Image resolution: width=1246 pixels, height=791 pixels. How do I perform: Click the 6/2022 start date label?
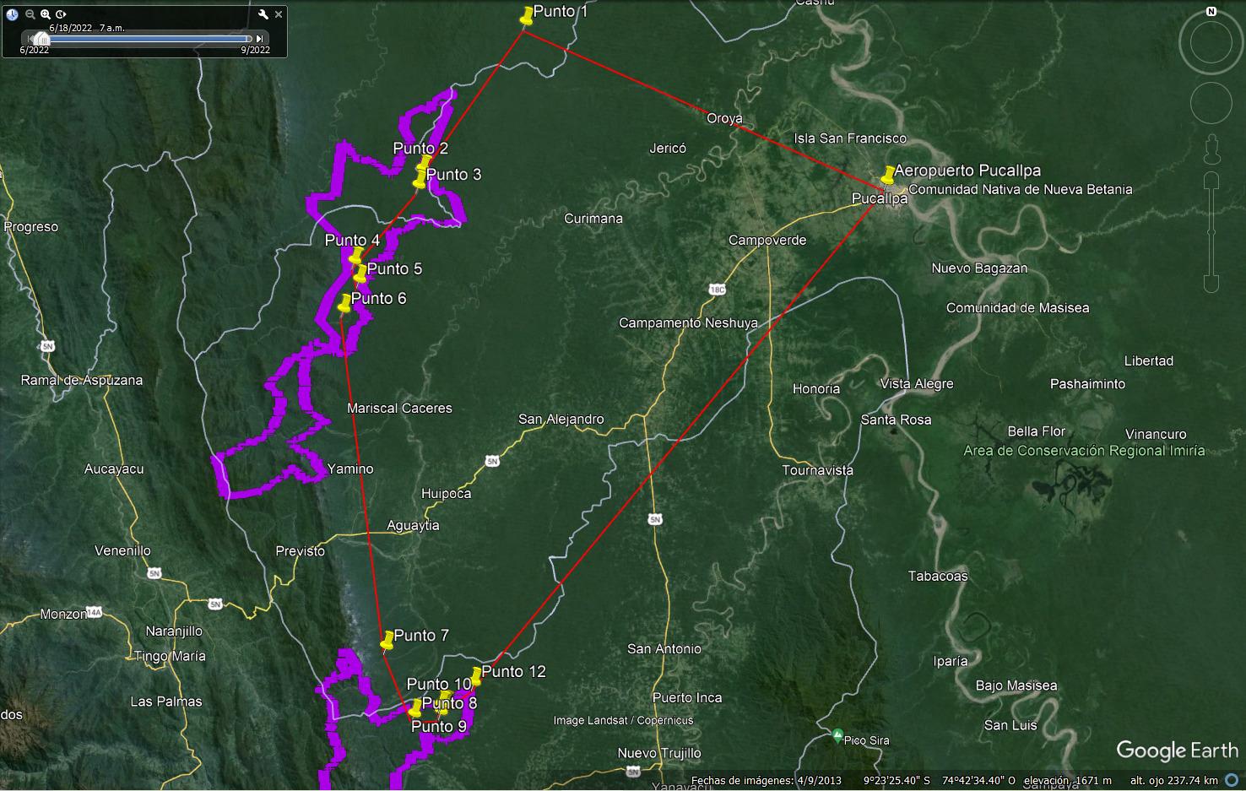tap(34, 50)
